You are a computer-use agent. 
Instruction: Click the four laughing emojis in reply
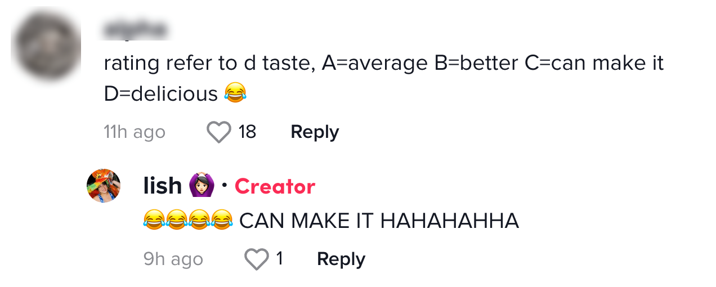click(x=187, y=220)
